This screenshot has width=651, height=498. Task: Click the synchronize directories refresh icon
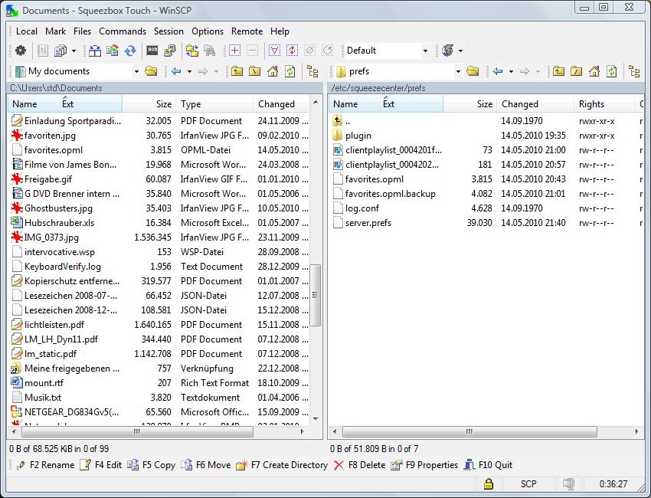(130, 51)
